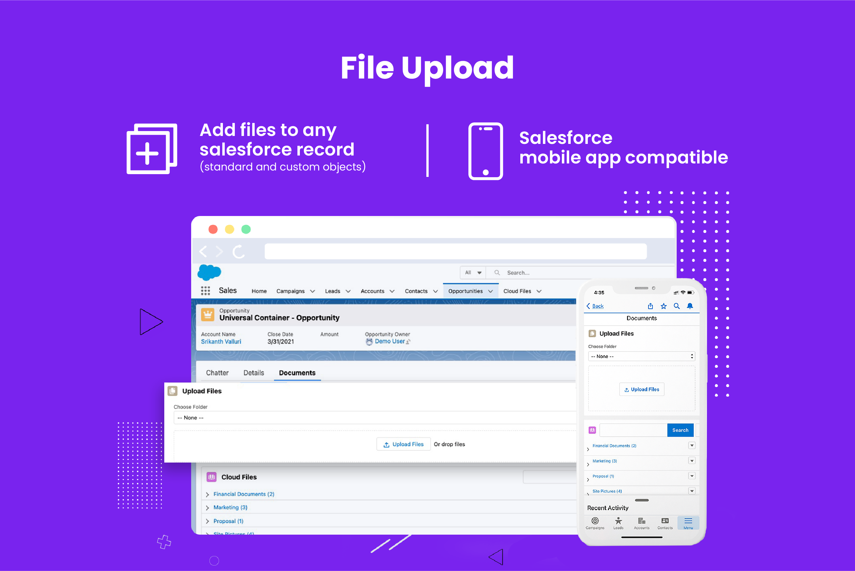Tap the share icon on the mobile Documents screen
Image resolution: width=855 pixels, height=571 pixels.
pyautogui.click(x=650, y=306)
